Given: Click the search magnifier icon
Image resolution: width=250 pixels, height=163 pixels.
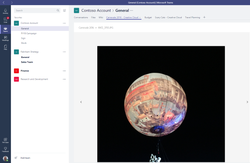Looking at the screenshot, I should point(58,10).
